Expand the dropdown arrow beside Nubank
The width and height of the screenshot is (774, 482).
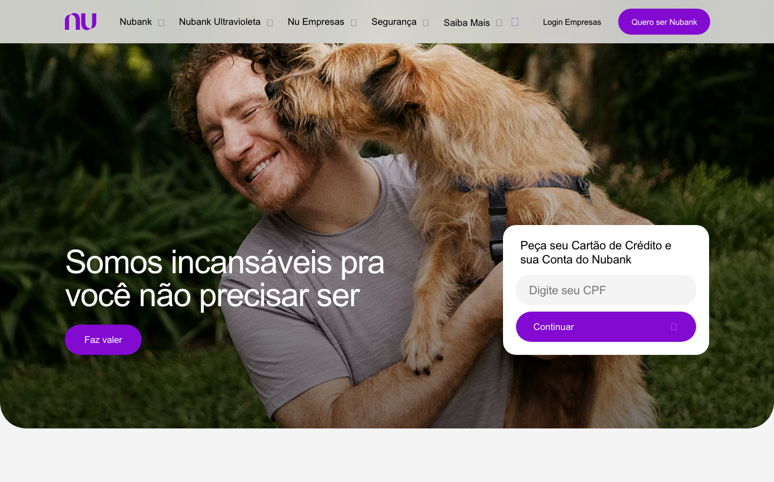161,23
